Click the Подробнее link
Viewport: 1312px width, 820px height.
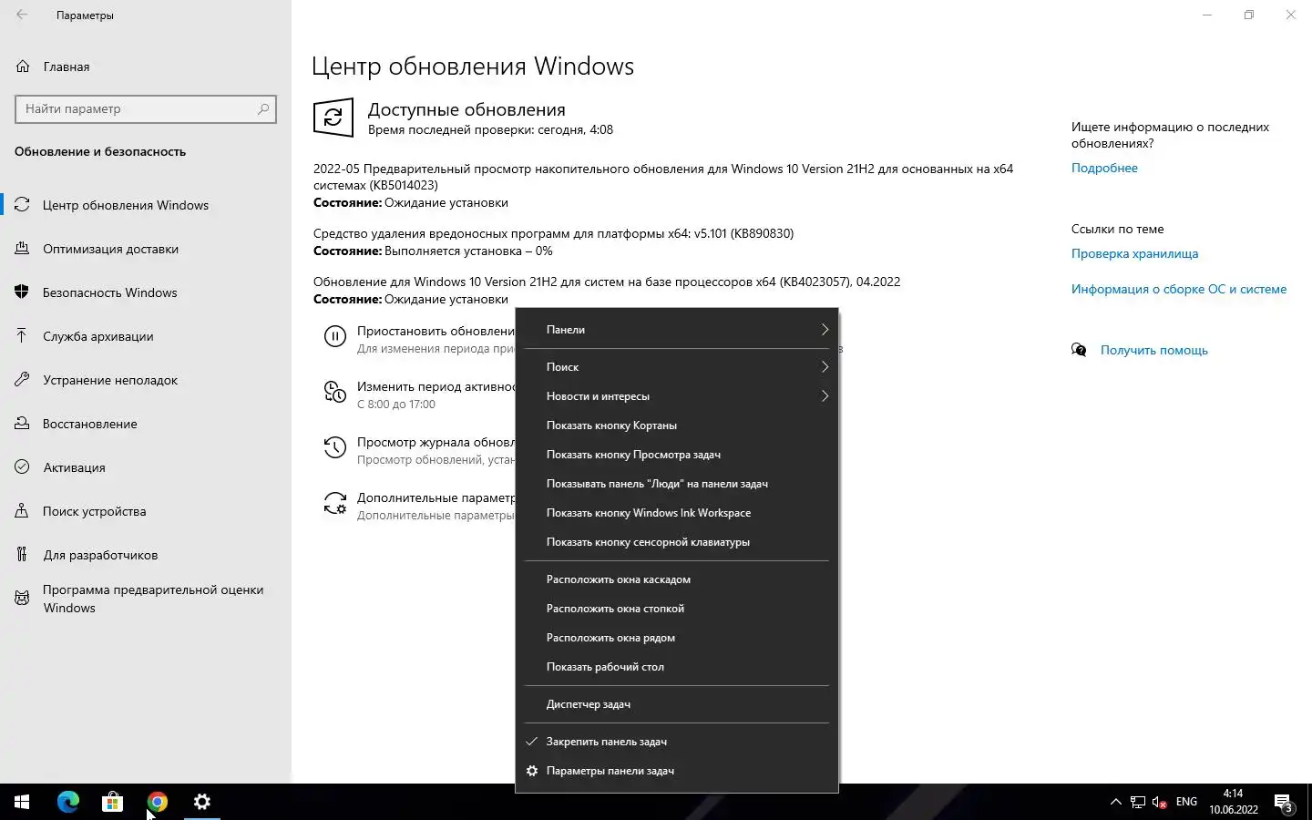[1104, 168]
